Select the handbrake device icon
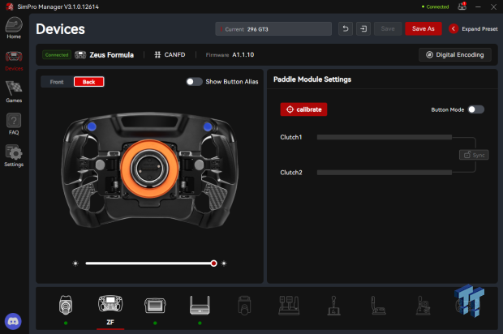 [x=379, y=305]
